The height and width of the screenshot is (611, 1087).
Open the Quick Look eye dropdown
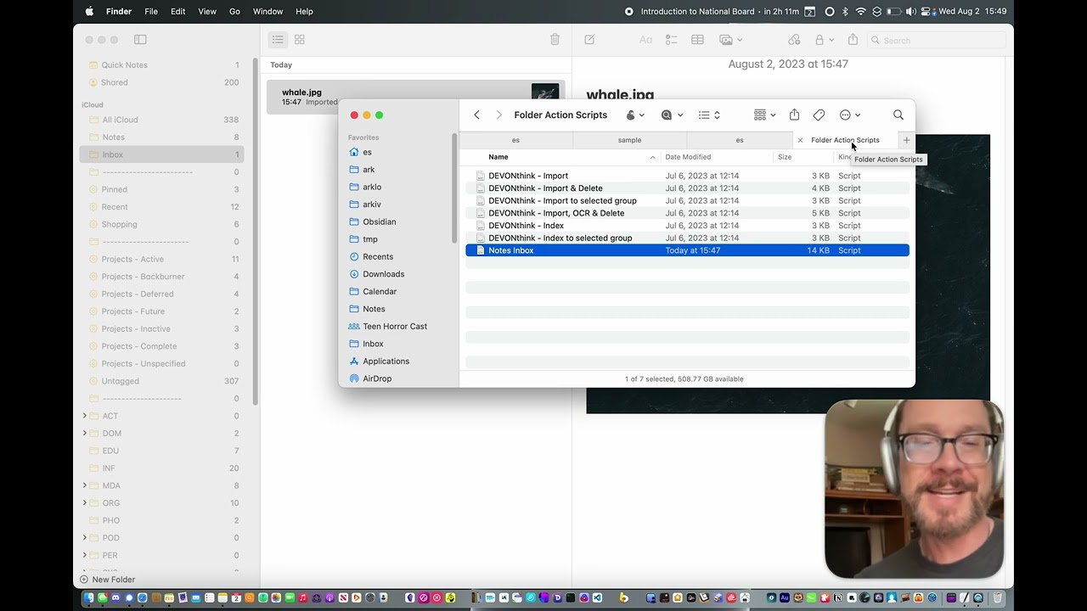point(672,115)
